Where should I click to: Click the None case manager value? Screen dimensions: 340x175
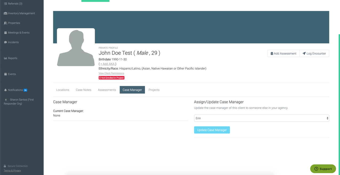click(56, 115)
